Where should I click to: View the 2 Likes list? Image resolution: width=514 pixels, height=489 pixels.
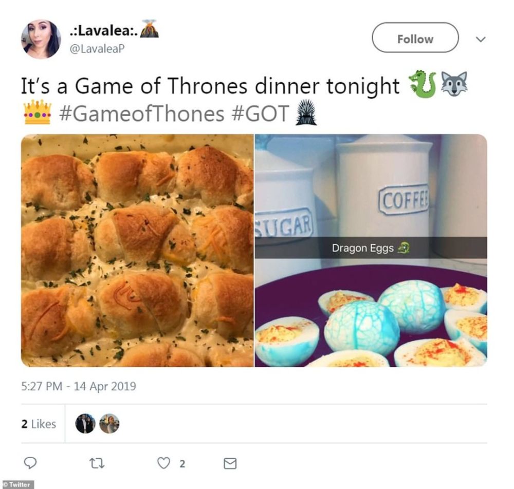coord(39,424)
